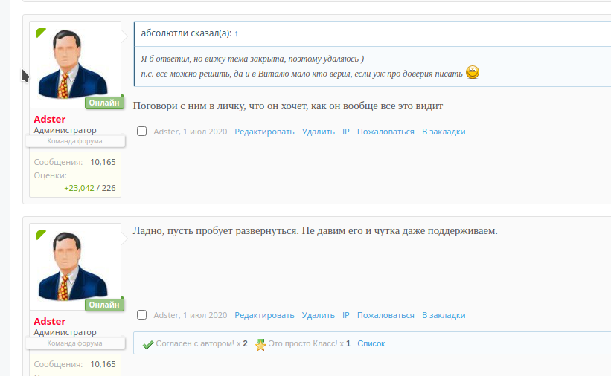Click the IP link on the 'Ладно, пусть пробует' post
Image resolution: width=611 pixels, height=376 pixels.
click(345, 315)
